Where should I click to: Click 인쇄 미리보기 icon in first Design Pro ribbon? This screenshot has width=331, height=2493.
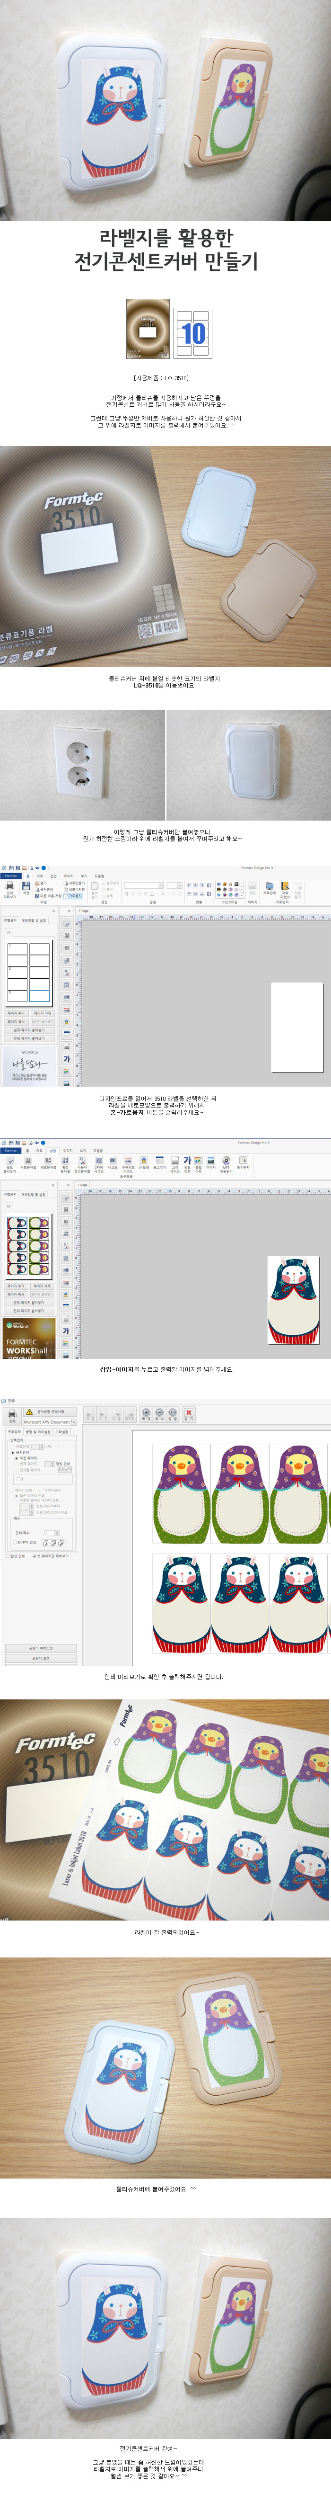coord(9,889)
